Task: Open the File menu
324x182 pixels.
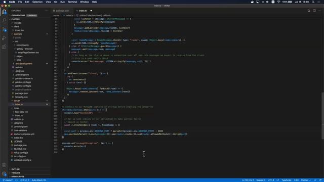Action: [20, 2]
